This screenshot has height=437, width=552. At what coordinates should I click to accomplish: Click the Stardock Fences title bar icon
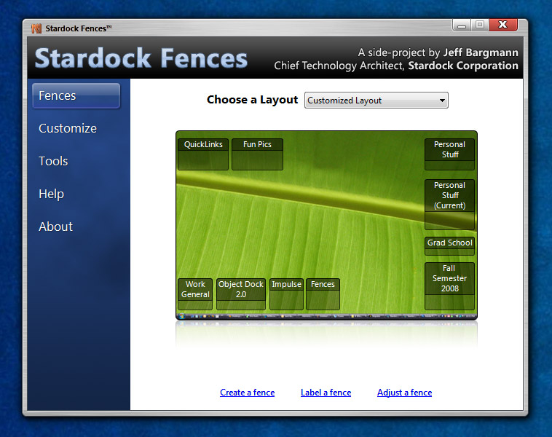point(36,28)
